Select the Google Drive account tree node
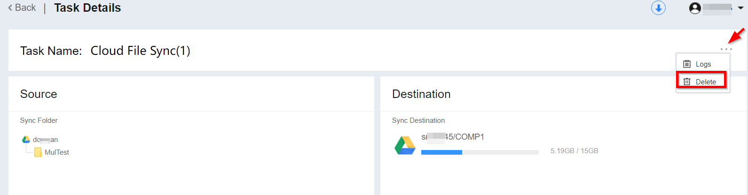Screen dimensions: 748x195 pyautogui.click(x=46, y=140)
